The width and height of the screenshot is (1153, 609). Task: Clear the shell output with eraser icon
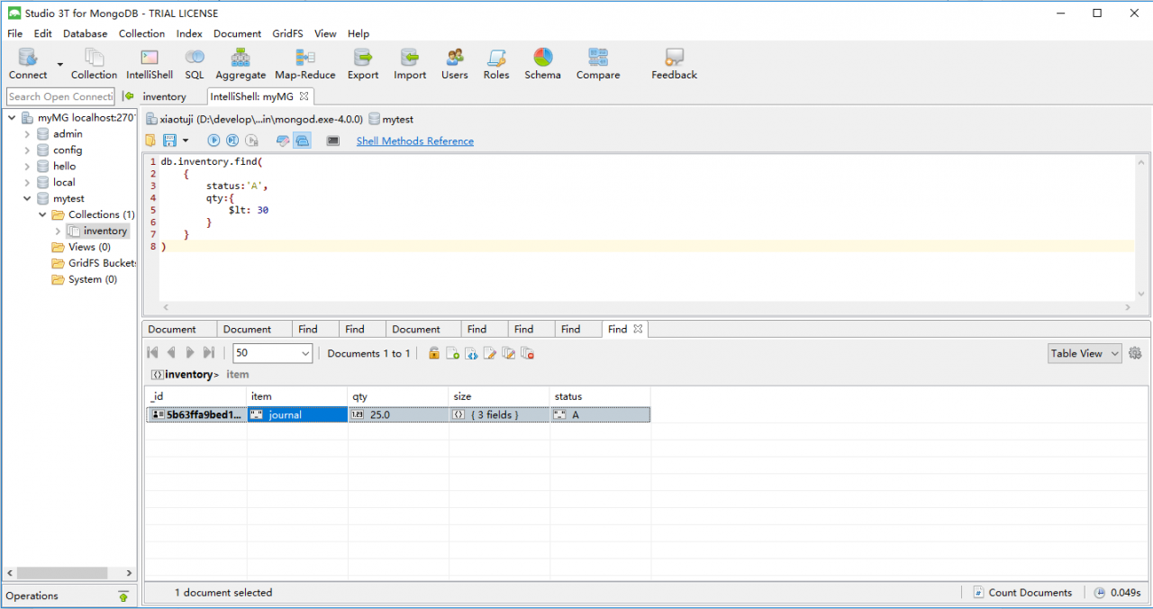(x=283, y=141)
